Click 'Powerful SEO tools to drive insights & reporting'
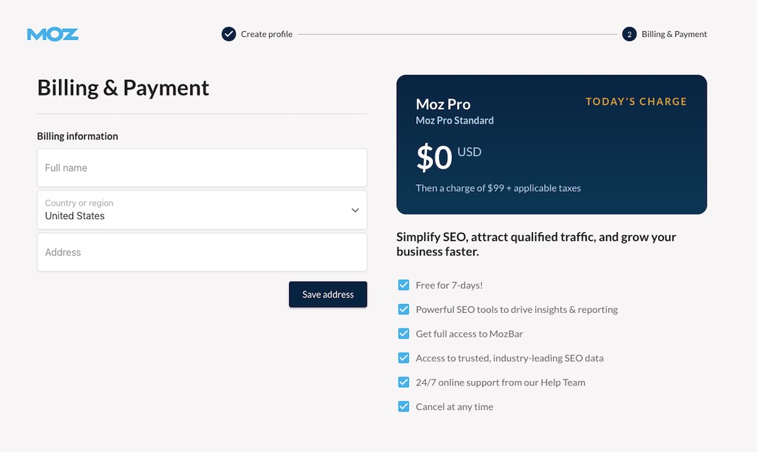Viewport: 757px width, 452px height. coord(517,309)
